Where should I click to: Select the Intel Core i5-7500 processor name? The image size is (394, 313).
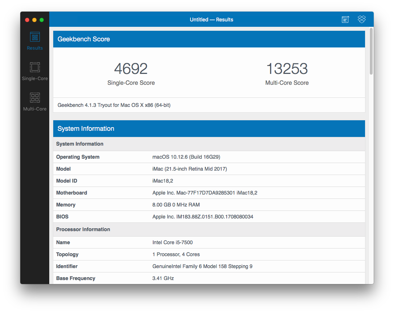(x=175, y=242)
